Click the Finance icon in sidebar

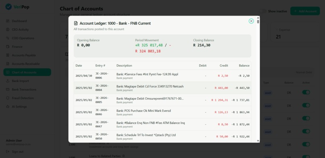coord(8,46)
